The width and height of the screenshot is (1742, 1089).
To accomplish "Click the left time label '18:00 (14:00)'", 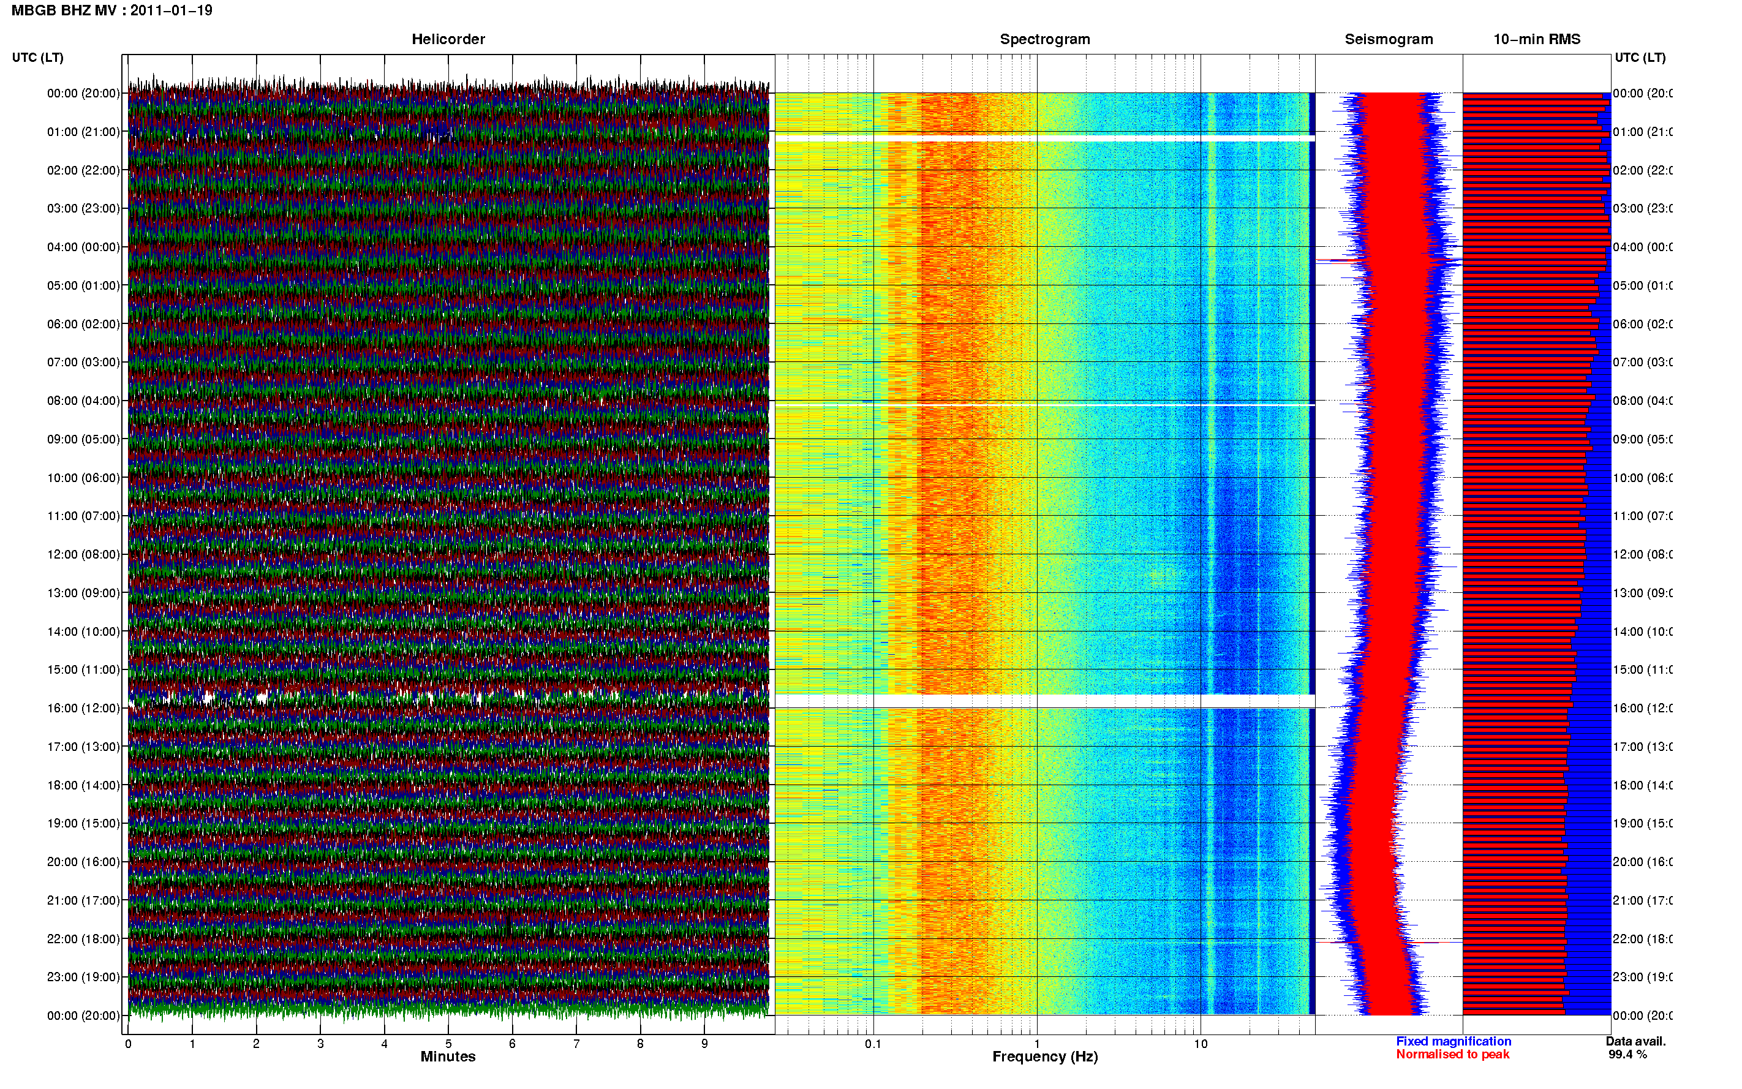I will tap(83, 785).
